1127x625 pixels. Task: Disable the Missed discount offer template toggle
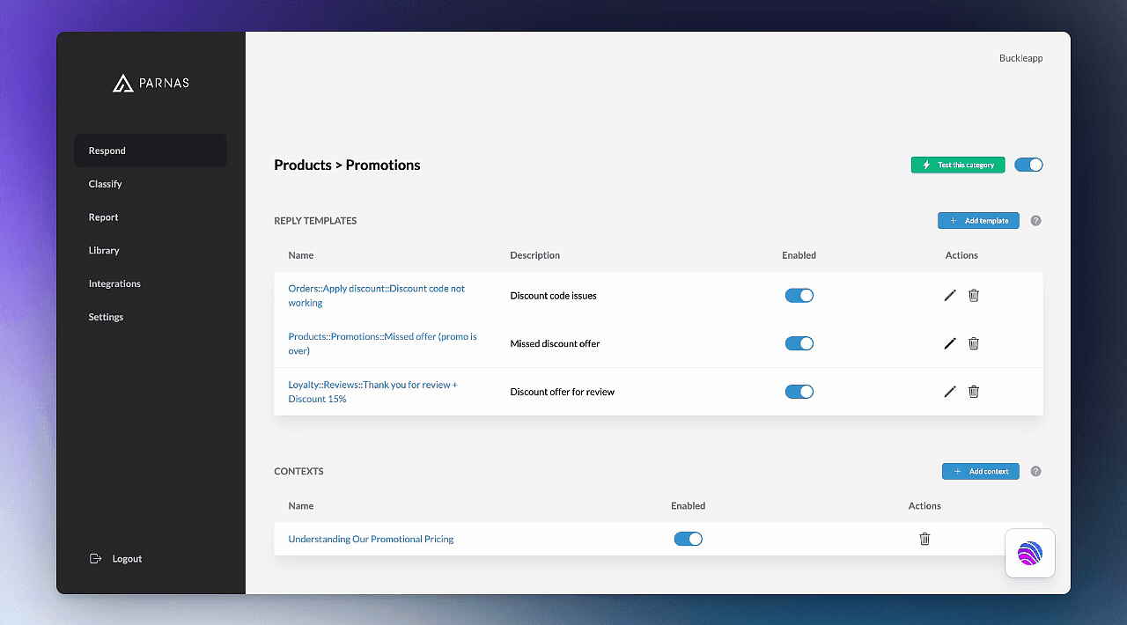coord(799,343)
